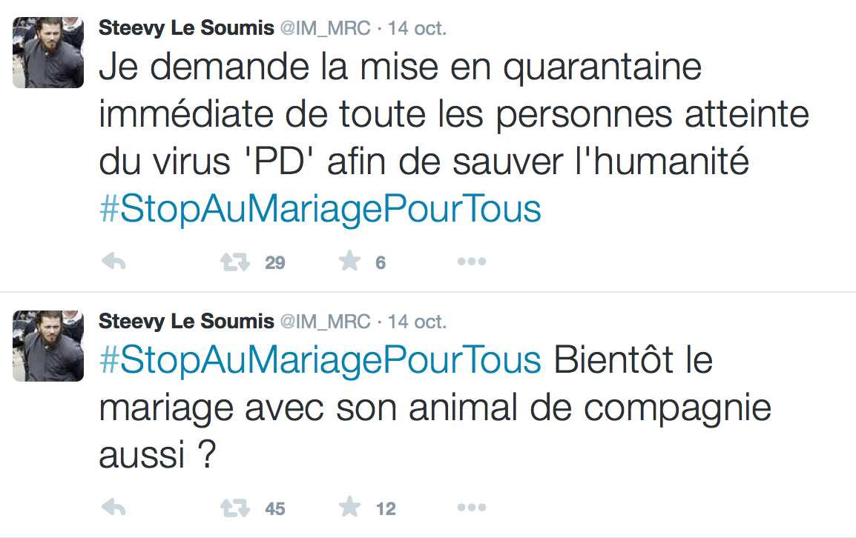The width and height of the screenshot is (856, 538).
Task: Click hashtag #StopAuMariagePourTous in first tweet
Action: tap(320, 210)
